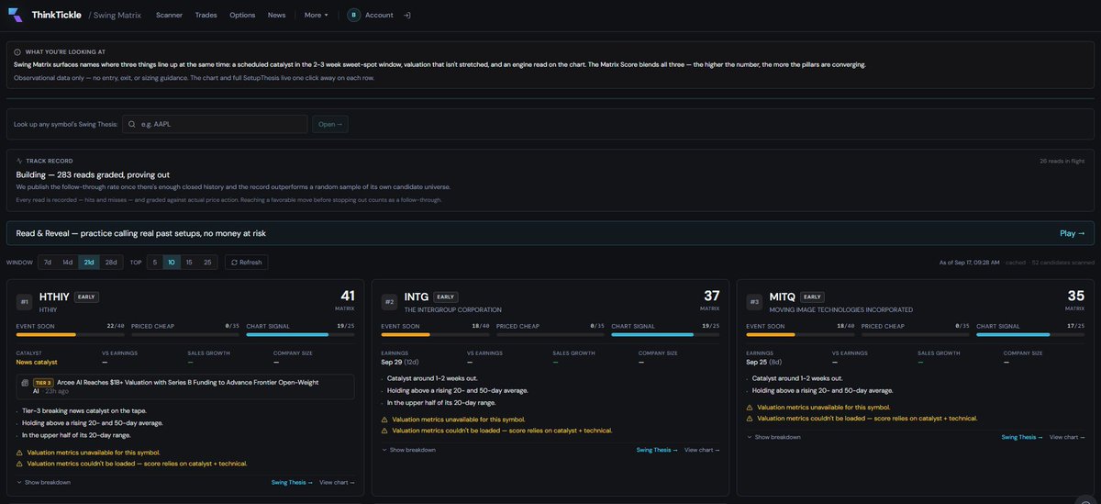
Task: Click the first warning triangle on the HTHIY card
Action: 19,453
